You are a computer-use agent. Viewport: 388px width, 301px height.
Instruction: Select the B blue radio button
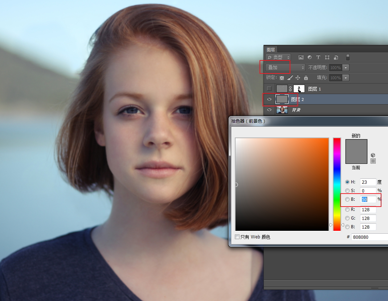click(x=347, y=227)
